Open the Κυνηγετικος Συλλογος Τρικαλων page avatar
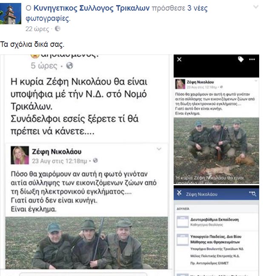263x276 pixels. [11, 13]
